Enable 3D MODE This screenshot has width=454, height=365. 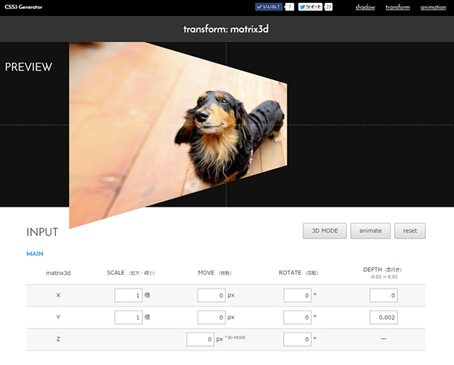click(325, 231)
